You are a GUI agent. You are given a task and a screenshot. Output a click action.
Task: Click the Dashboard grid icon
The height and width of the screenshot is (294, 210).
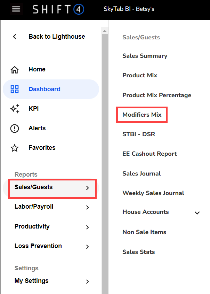[x=15, y=89]
